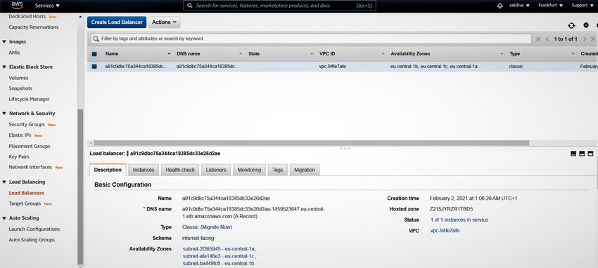Open the Services dropdown menu
598x268 pixels.
pos(47,6)
